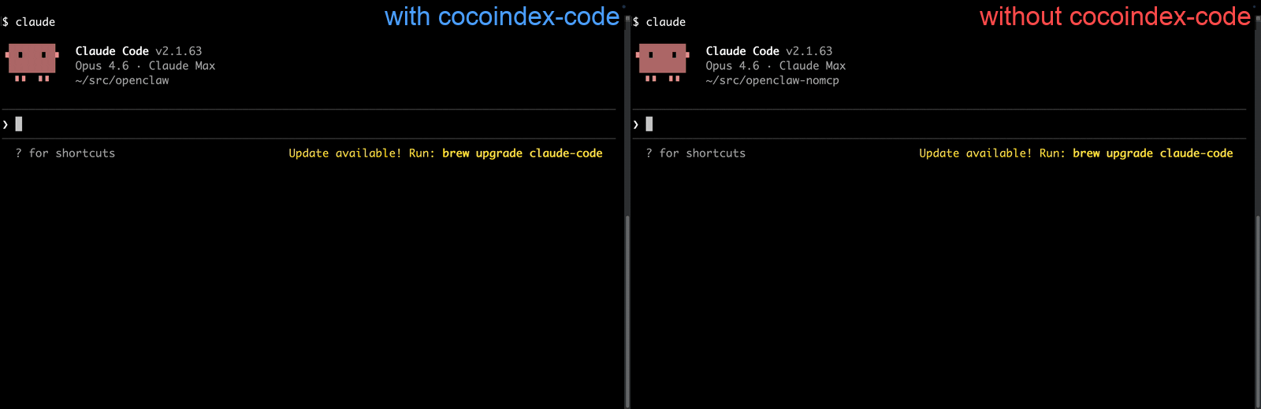
Task: Click "Opus 4.6 · Claude Max" in left pane
Action: [145, 66]
